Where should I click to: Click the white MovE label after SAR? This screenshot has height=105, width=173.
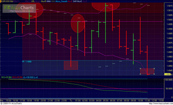(79, 1)
